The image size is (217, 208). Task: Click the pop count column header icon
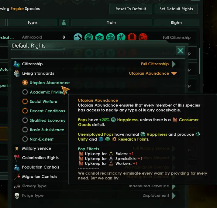(x=64, y=22)
